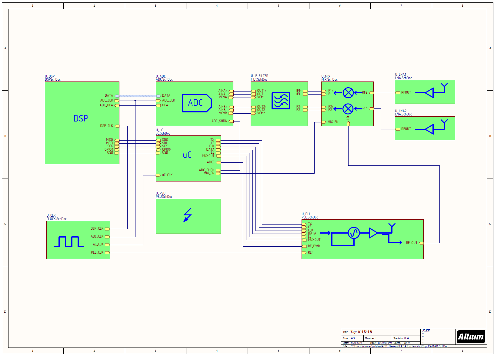Screen dimensions: 494x356
Task: Click the uC.SchDoc filename label
Action: click(x=163, y=133)
